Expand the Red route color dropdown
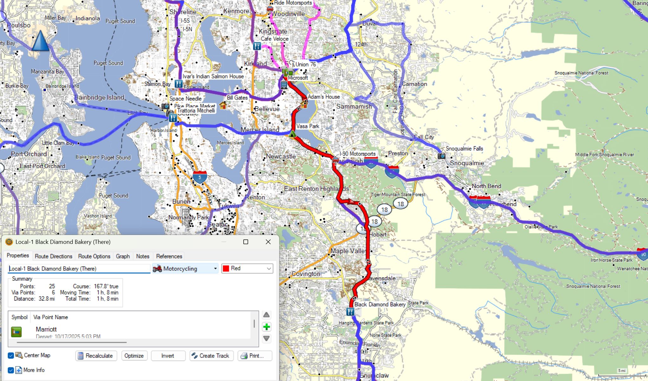Image resolution: width=648 pixels, height=381 pixels. pos(247,269)
